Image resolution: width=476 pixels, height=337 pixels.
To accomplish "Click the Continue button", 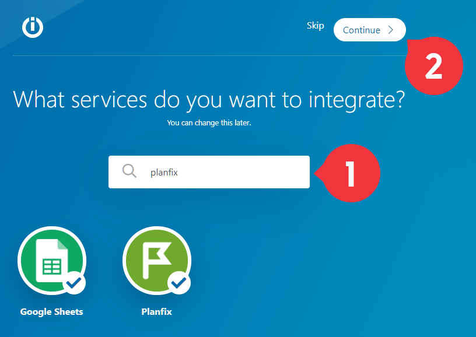I will [369, 30].
